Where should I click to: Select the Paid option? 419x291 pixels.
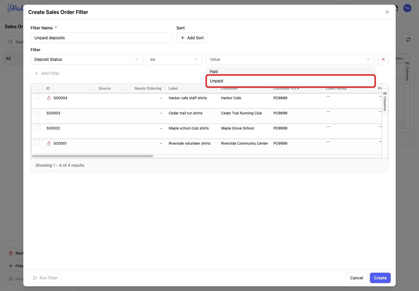290,71
